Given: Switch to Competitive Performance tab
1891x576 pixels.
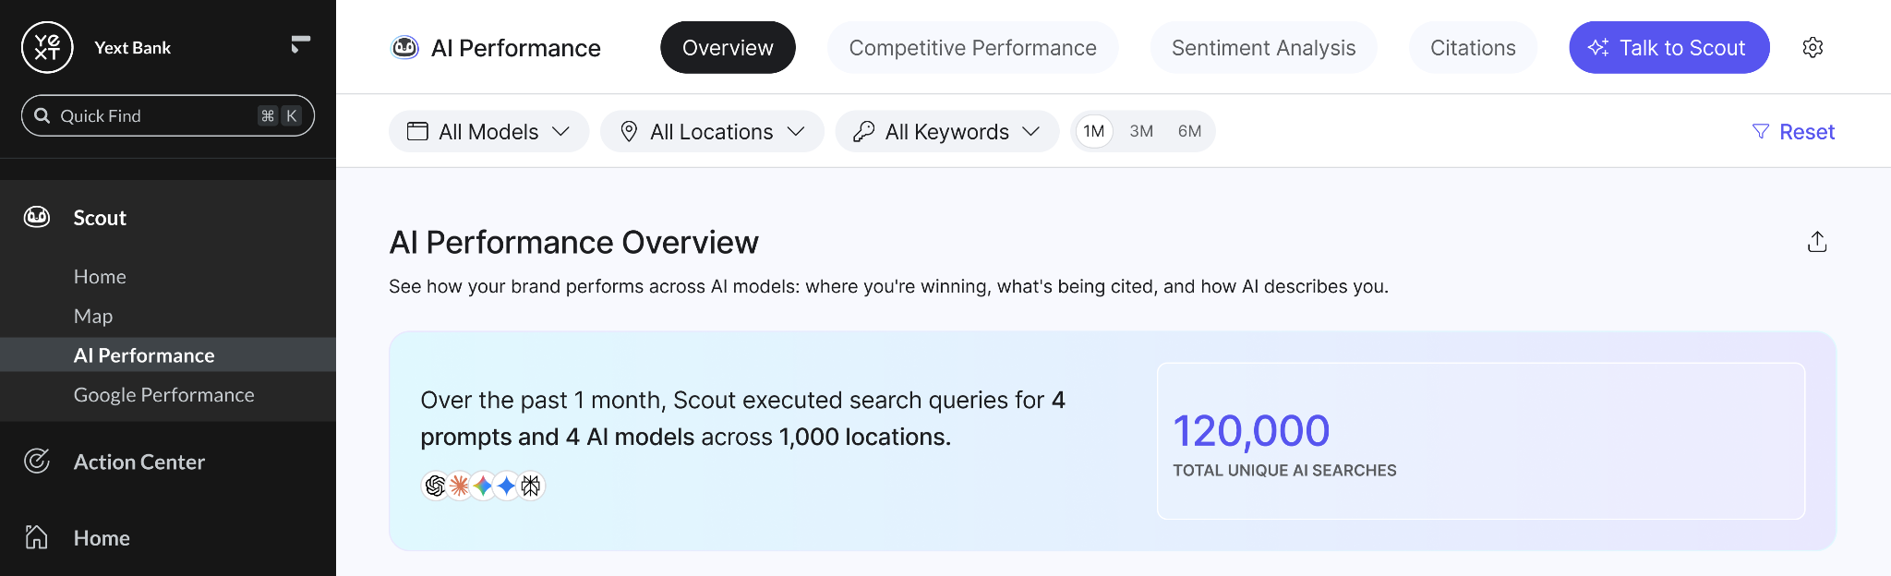Looking at the screenshot, I should [972, 47].
